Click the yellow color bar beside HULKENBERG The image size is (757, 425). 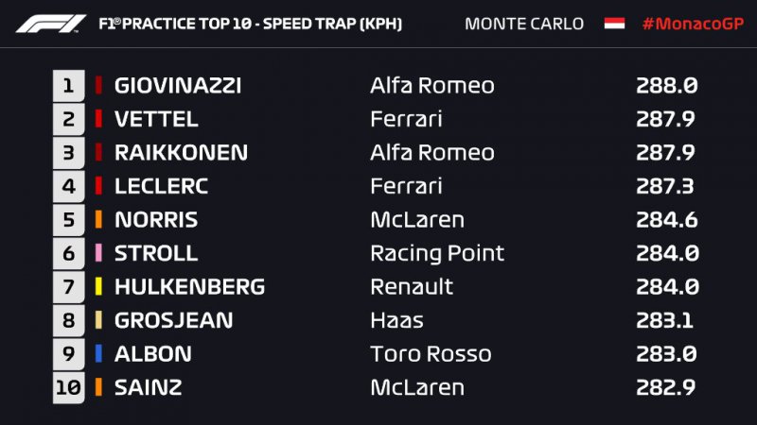tap(98, 287)
